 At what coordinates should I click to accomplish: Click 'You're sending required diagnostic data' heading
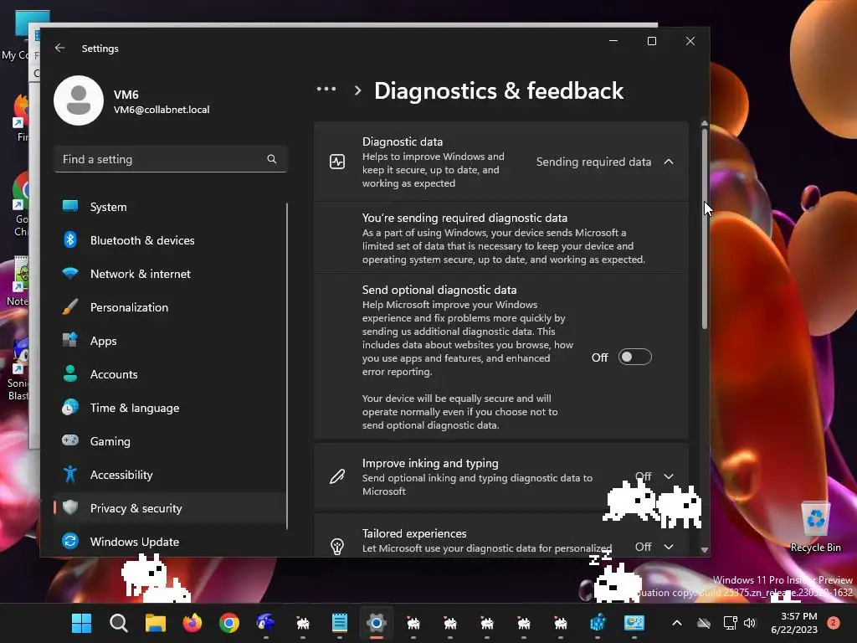464,218
